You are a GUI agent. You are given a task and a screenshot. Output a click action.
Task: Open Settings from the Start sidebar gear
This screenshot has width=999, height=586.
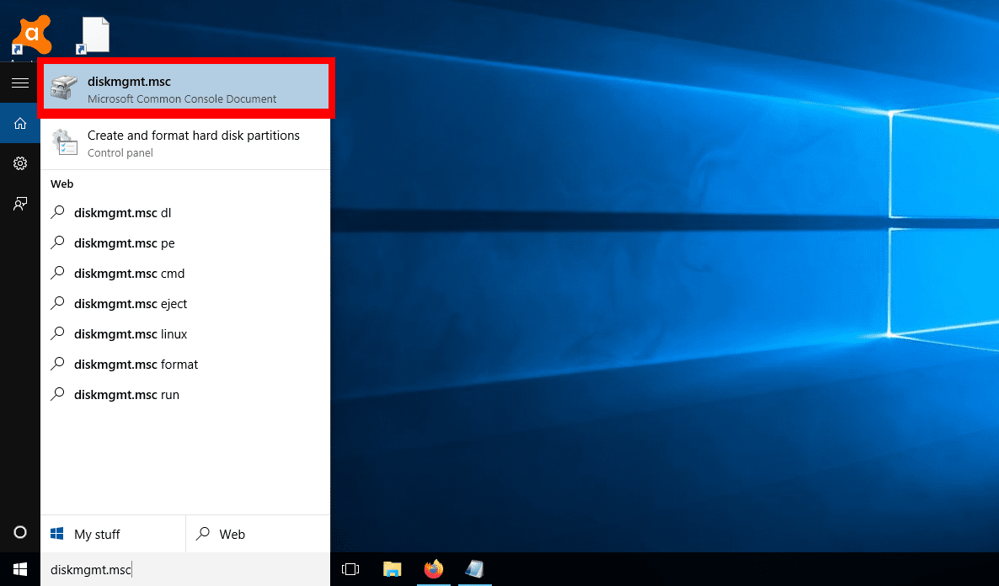[19, 163]
